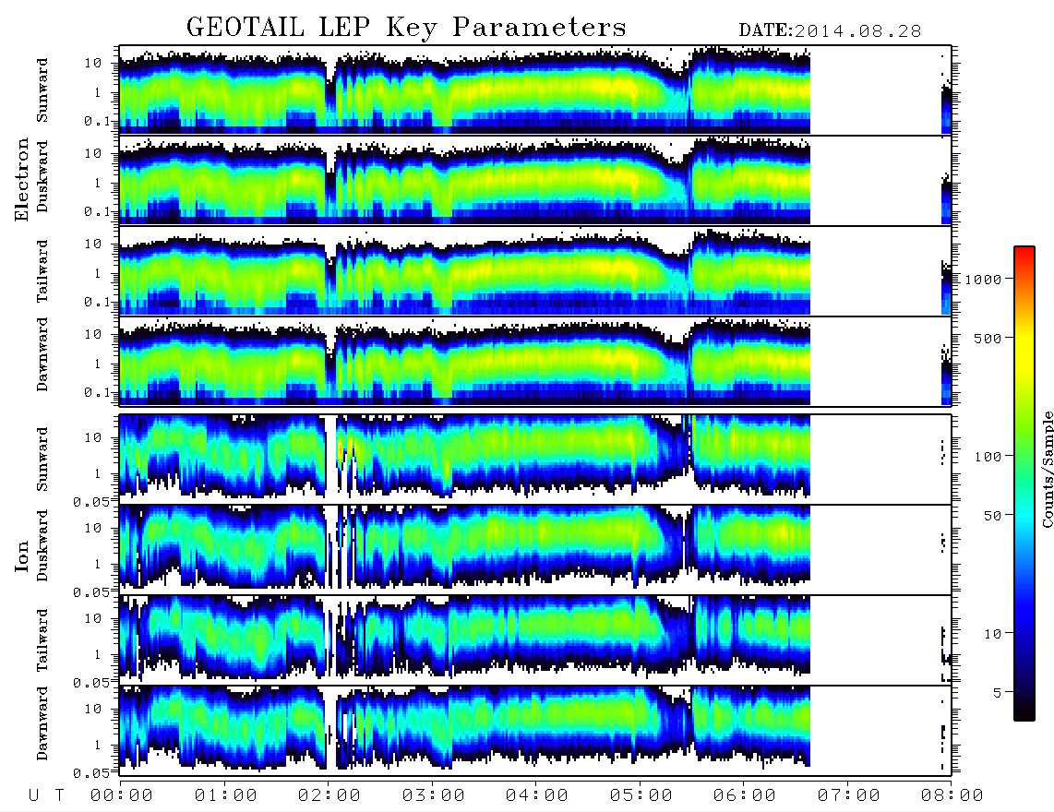This screenshot has height=812, width=1054.
Task: Click the 0.05 tick of Ion Sunward panel
Action: point(91,501)
